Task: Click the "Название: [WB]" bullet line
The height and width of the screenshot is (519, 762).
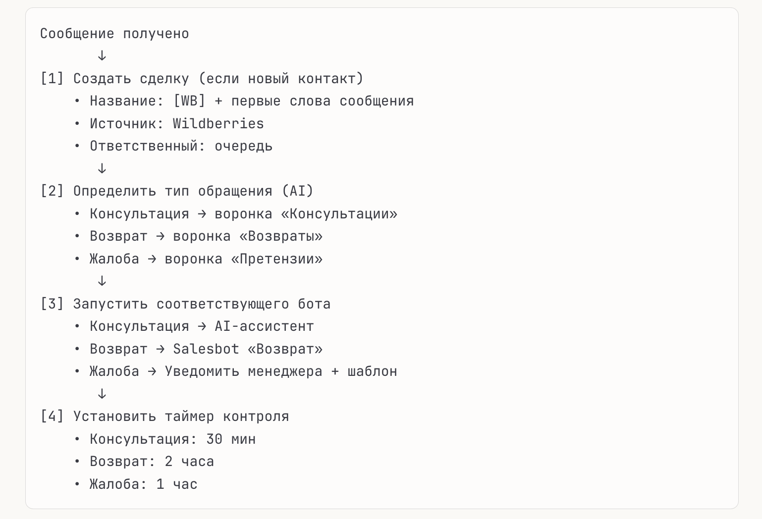Action: click(x=251, y=101)
